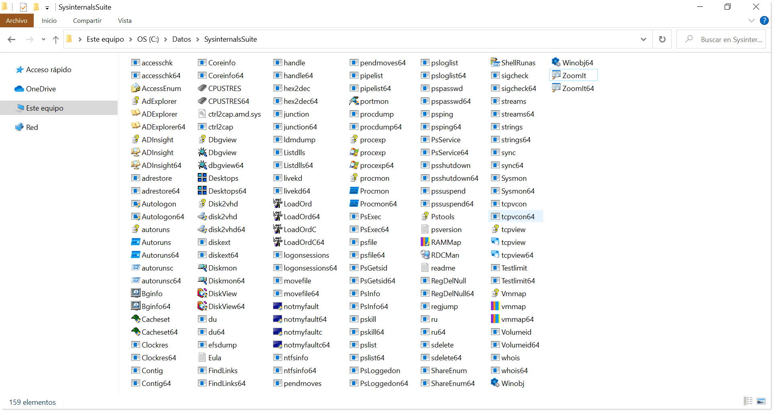Toggle the select-all checkmark in title bar
This screenshot has height=412, width=774.
point(23,7)
